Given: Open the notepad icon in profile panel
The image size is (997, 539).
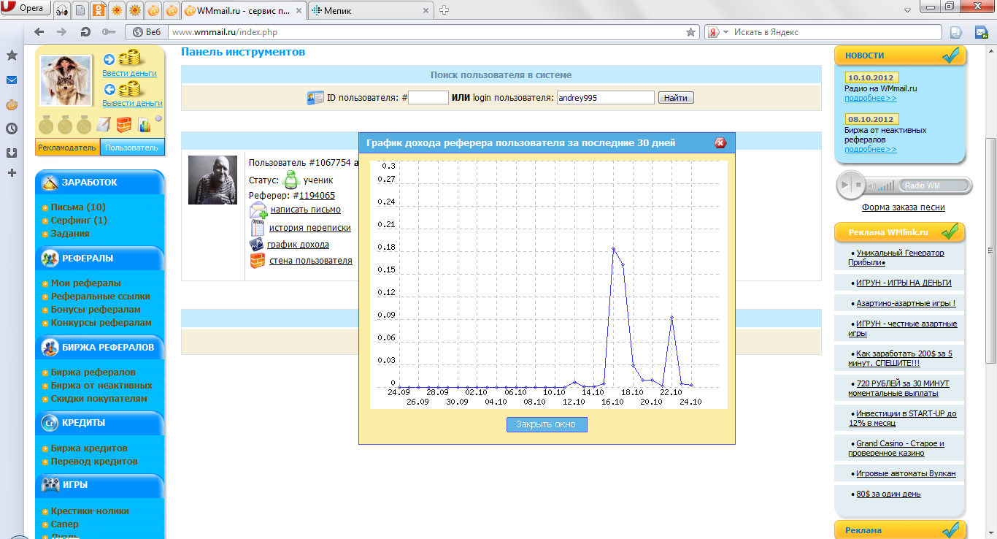Looking at the screenshot, I should pos(104,125).
